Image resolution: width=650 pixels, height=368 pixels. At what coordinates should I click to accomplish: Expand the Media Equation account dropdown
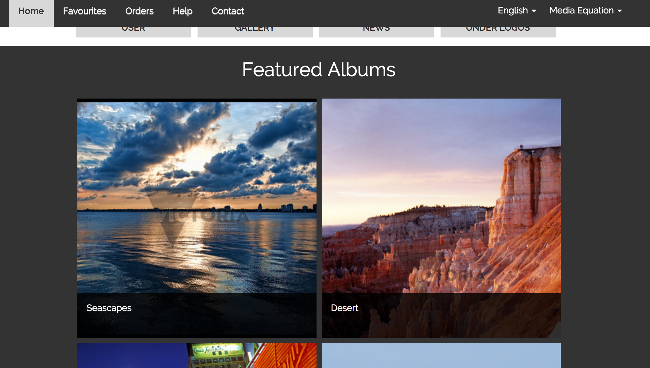581,11
